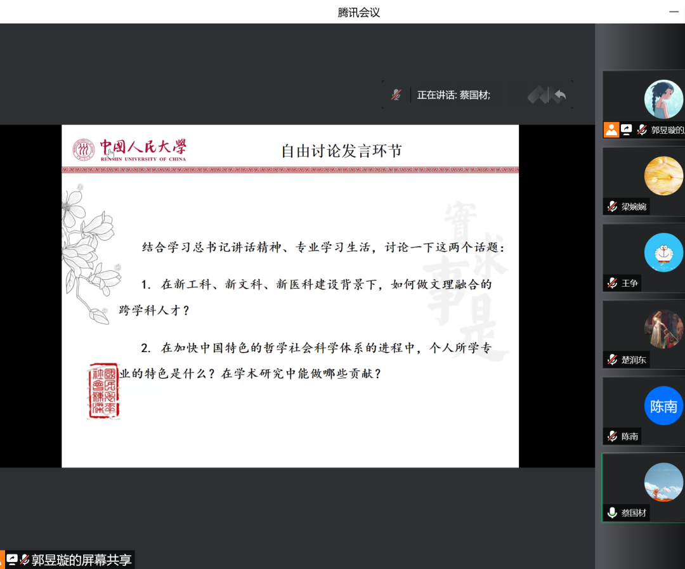Click muted mic icon beside 陈南's name

pos(612,436)
